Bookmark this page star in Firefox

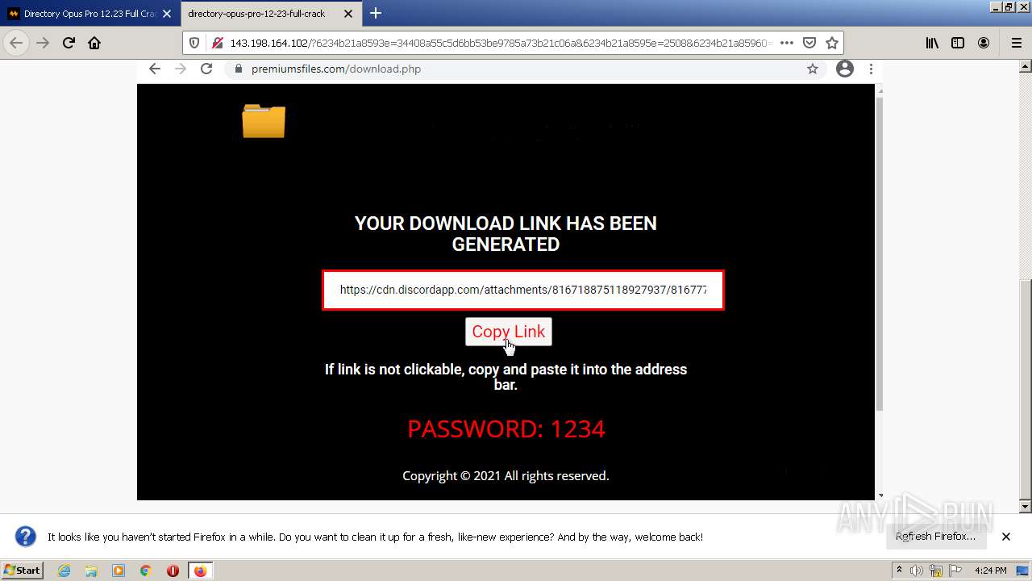coord(832,43)
